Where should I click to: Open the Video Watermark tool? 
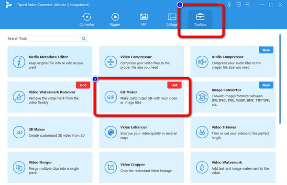[233, 167]
